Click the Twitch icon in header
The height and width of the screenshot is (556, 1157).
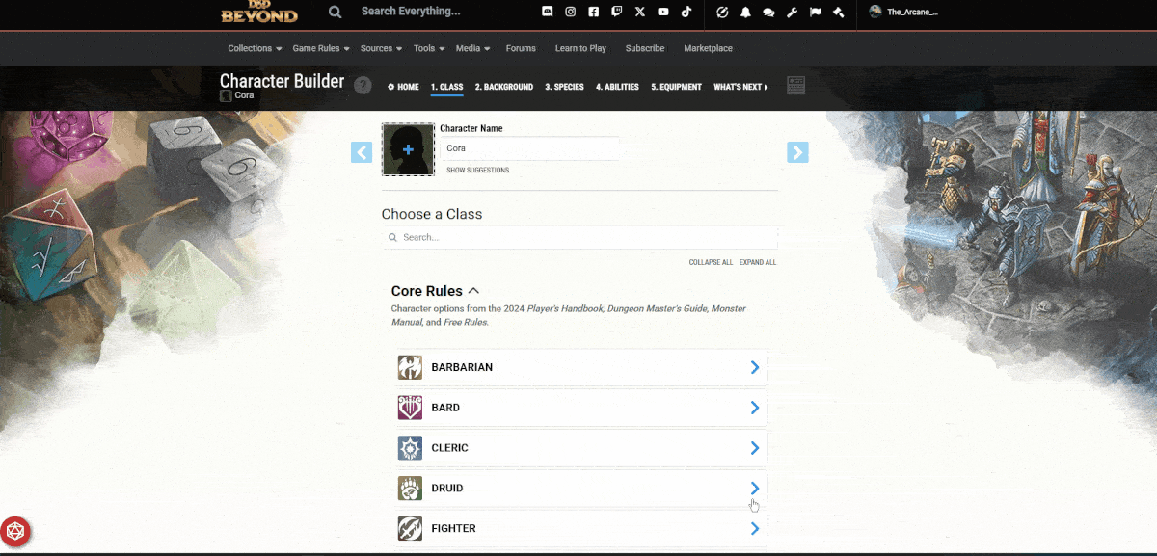click(616, 13)
